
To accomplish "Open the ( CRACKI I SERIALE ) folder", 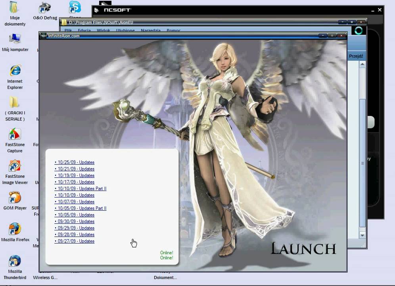I will pos(15,109).
